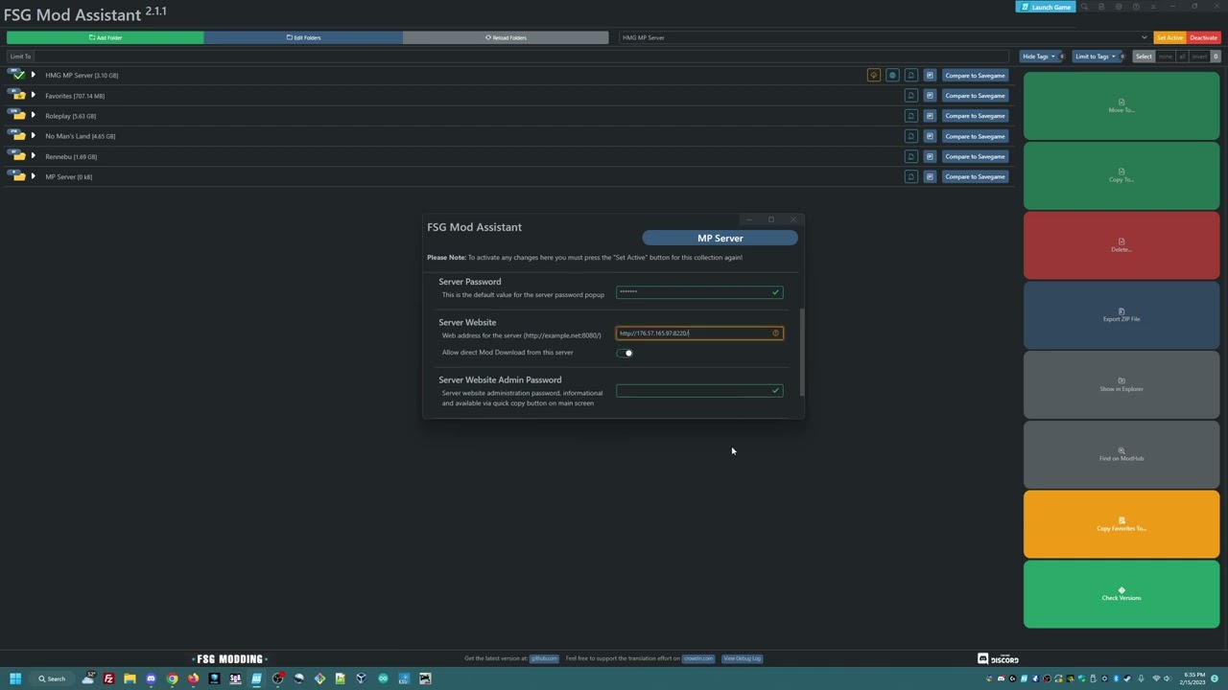Expand the No Man's Land folder

[x=34, y=136]
